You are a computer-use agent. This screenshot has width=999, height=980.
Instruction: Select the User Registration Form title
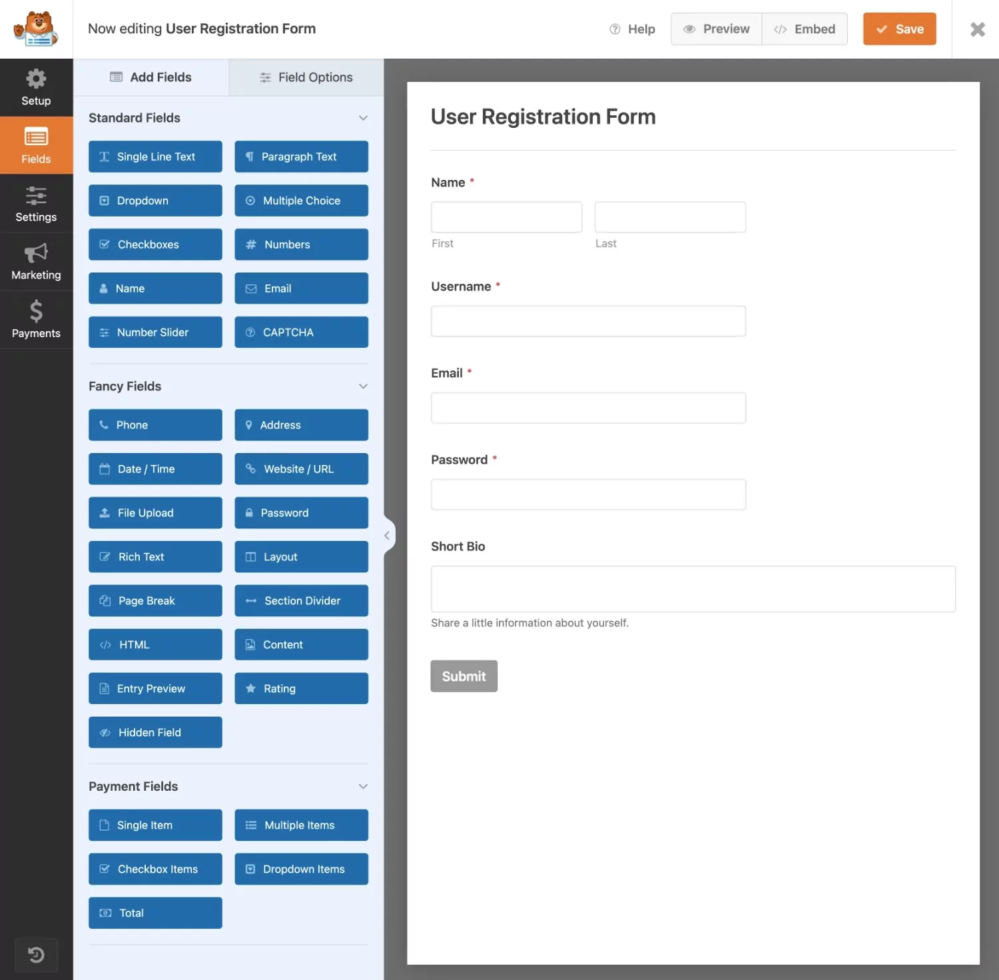(x=543, y=117)
